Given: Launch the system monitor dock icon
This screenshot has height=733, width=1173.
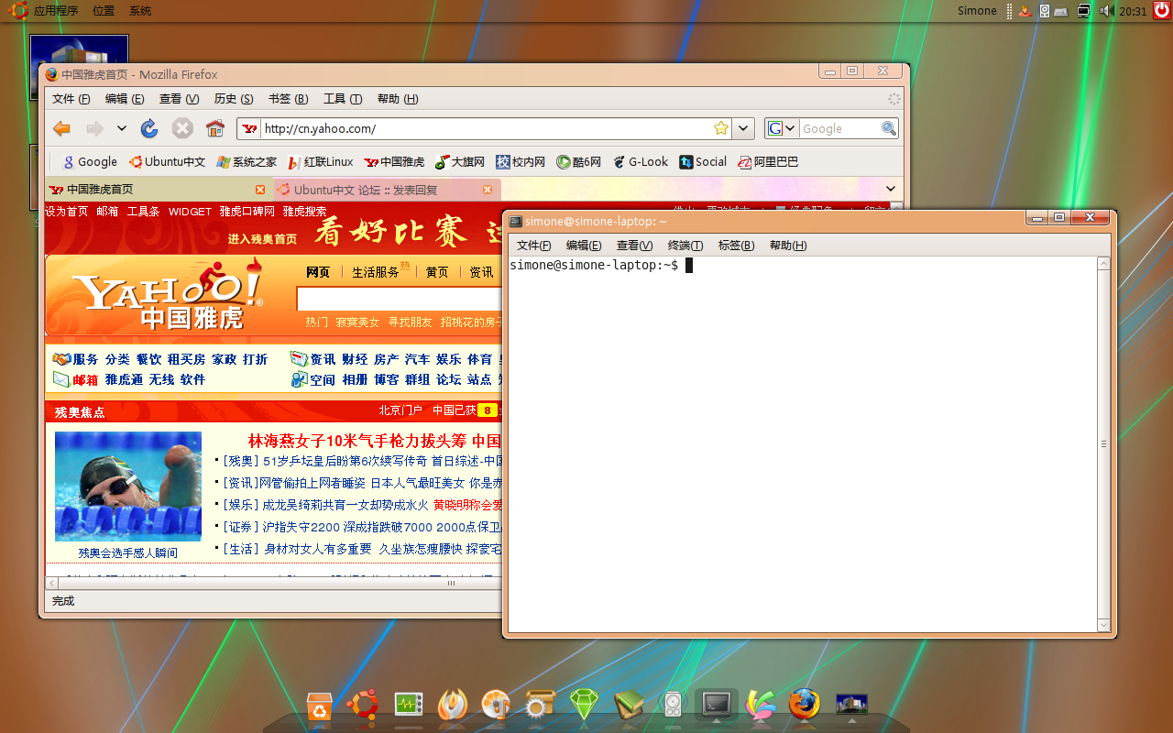Looking at the screenshot, I should tap(408, 705).
